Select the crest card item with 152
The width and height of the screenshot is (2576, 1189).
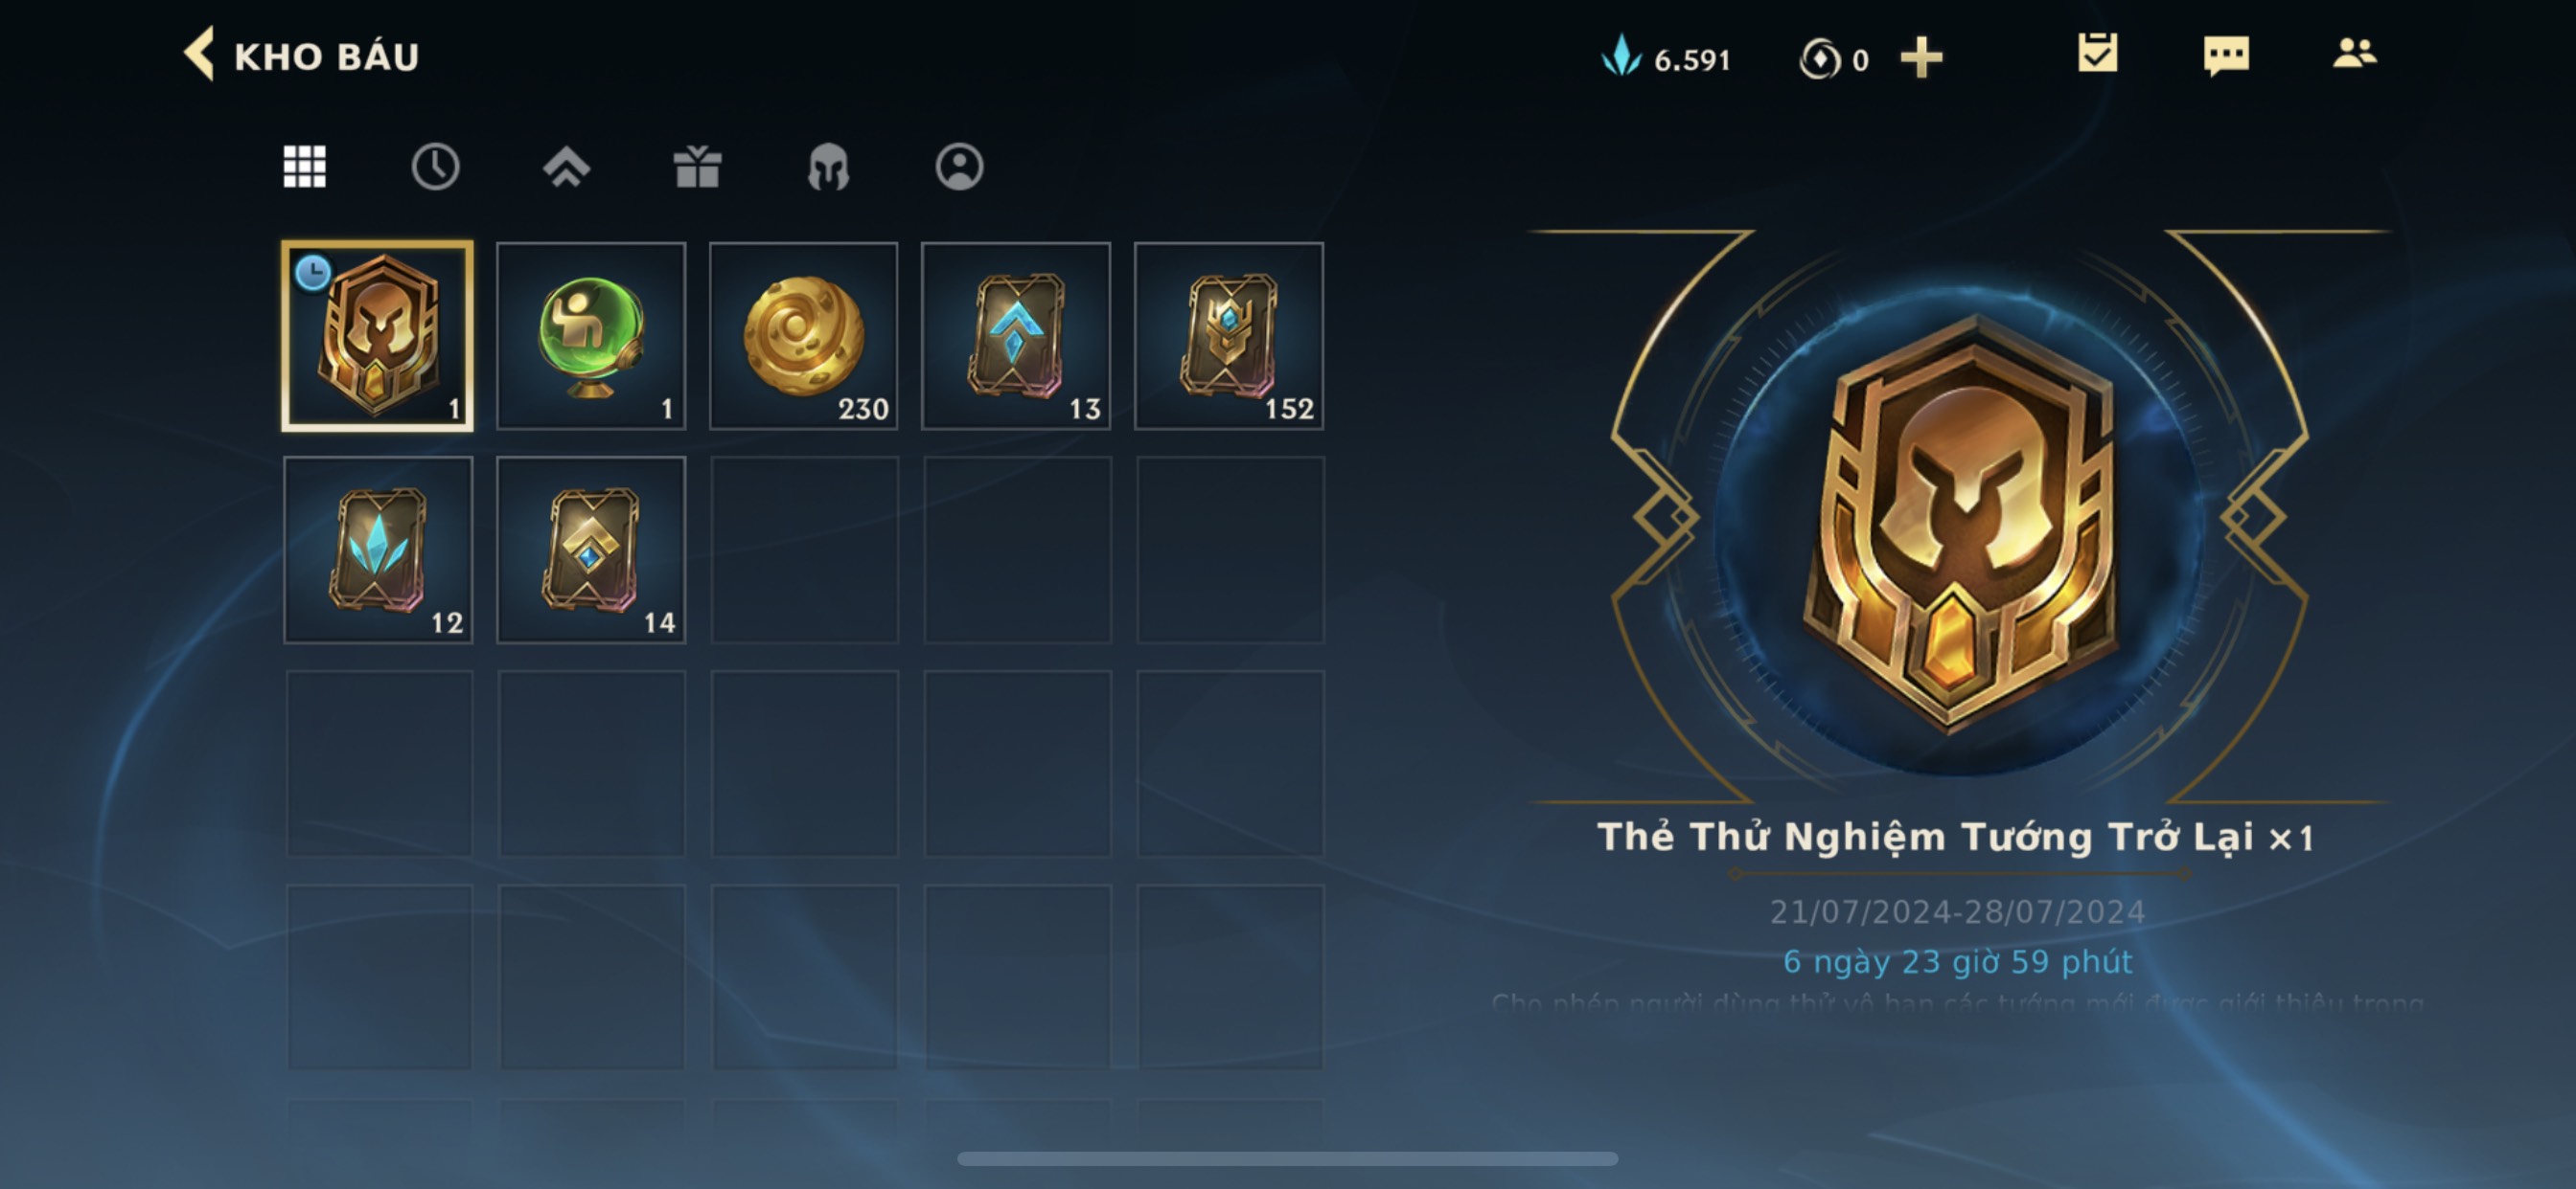coord(1229,336)
